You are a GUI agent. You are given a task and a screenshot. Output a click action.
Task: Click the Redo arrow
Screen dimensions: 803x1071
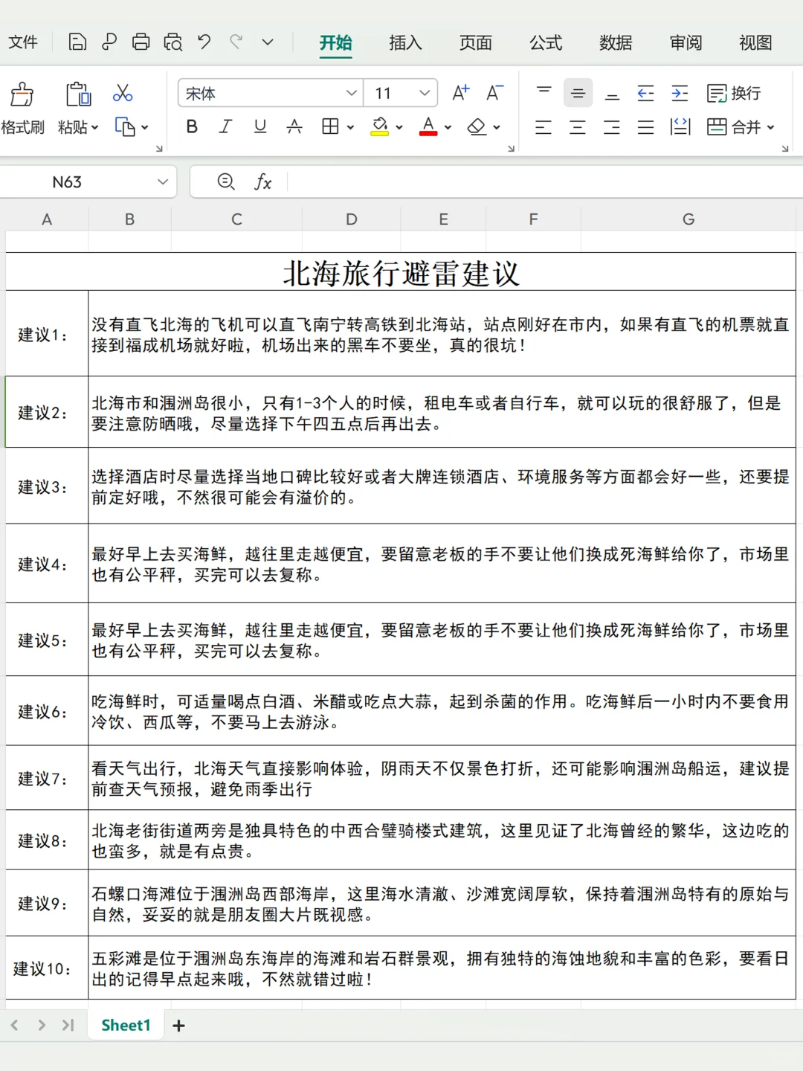[236, 42]
